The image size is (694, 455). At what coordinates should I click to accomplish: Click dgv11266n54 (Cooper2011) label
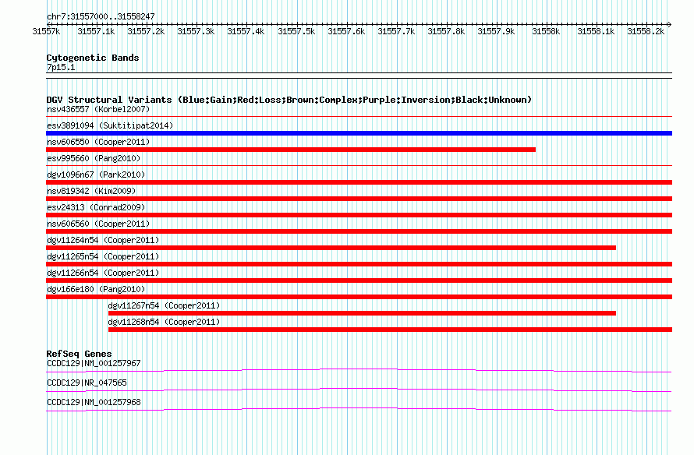[103, 273]
